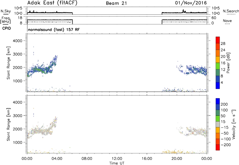239x165 pixels.
Task: Click 'normalsound (fast) 157 RF' text
Action: pos(54,29)
